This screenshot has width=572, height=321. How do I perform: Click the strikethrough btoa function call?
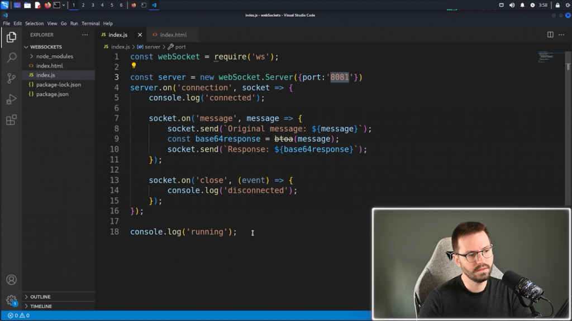point(283,139)
